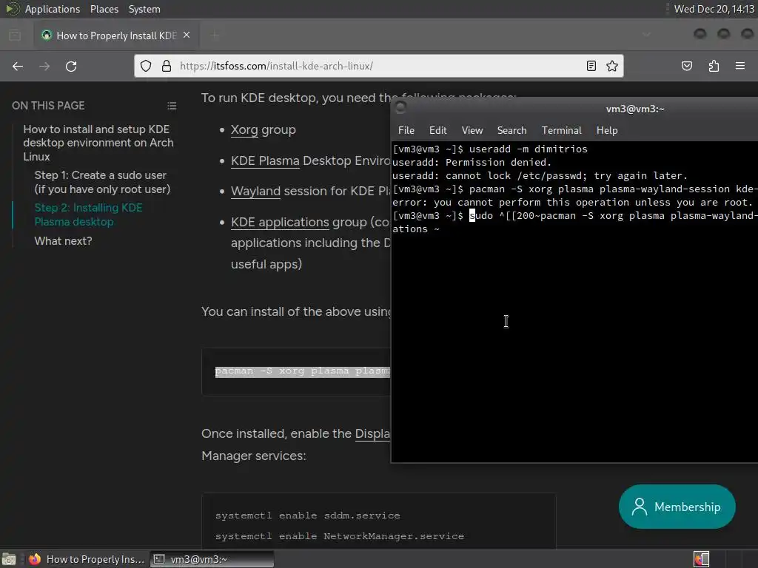Click 'cannot lock /etc/passwd' terminal line

[x=540, y=176]
